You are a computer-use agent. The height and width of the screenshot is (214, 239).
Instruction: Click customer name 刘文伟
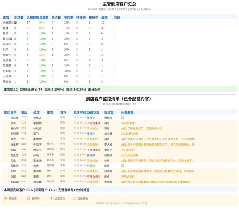tap(14, 118)
